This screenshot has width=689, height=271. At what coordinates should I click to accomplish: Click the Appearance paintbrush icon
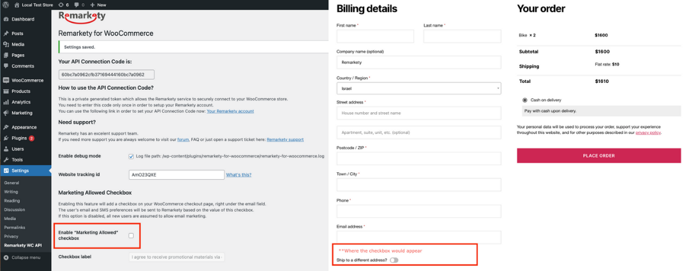tap(6, 127)
